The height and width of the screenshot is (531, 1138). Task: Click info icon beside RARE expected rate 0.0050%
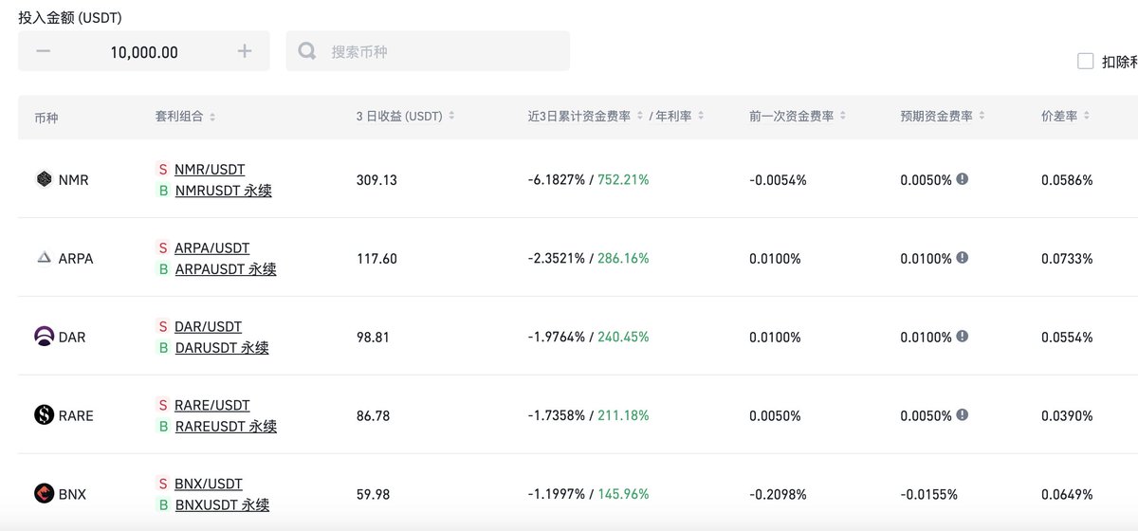click(x=962, y=414)
